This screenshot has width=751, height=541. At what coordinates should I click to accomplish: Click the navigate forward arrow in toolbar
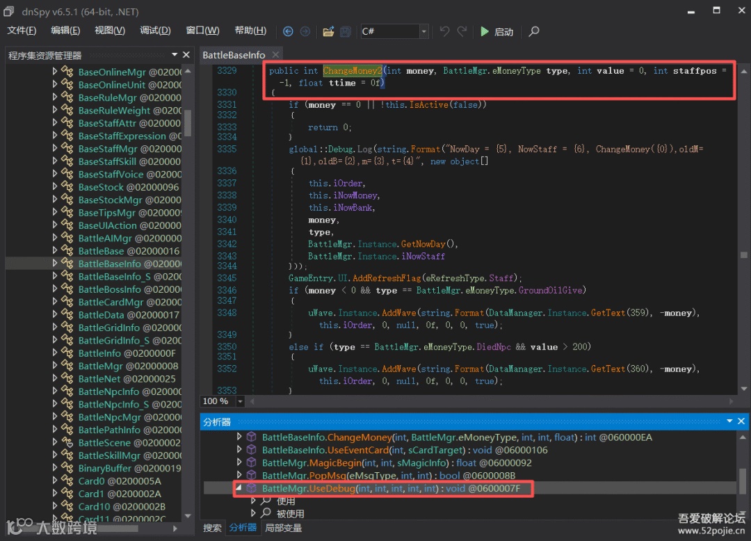click(x=305, y=31)
